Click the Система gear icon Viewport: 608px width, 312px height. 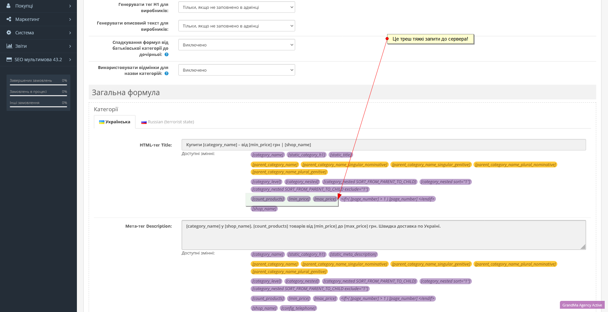(x=9, y=33)
